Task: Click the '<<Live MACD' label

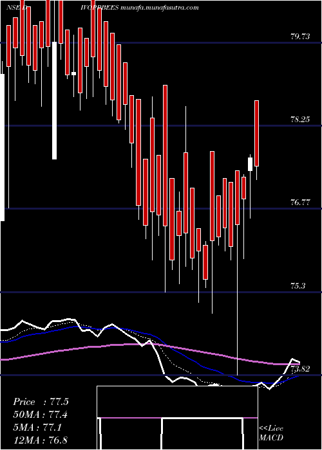Action: (x=271, y=433)
